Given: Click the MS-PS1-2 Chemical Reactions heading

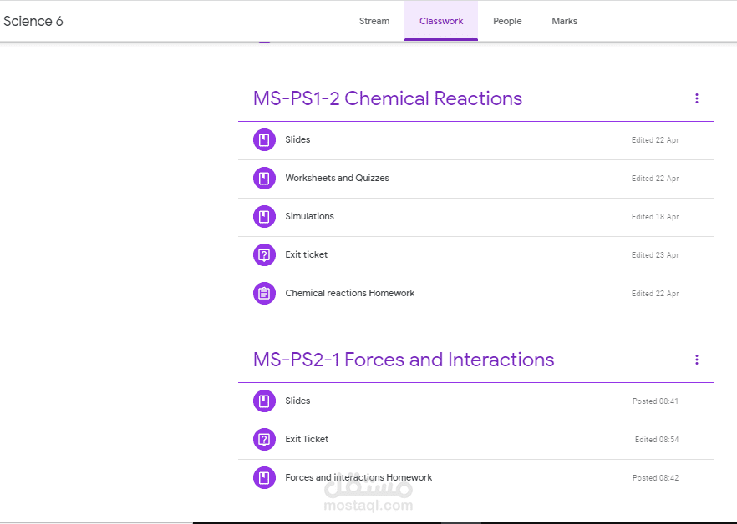Looking at the screenshot, I should pos(388,98).
